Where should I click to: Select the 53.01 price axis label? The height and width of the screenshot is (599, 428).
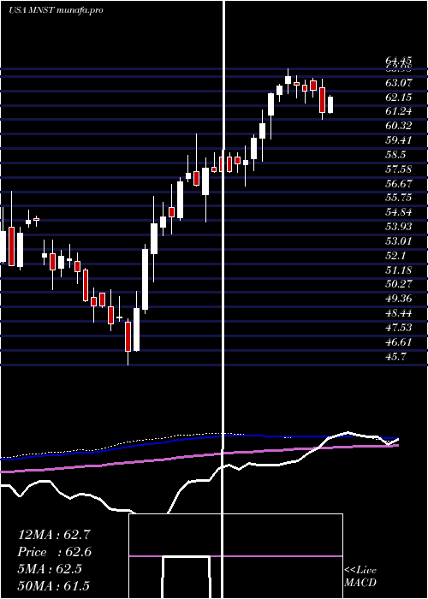(399, 241)
